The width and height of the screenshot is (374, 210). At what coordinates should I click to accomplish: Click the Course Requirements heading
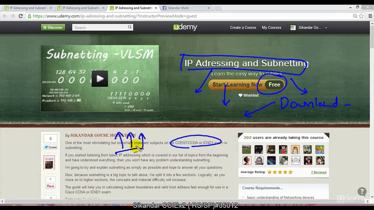(262, 188)
